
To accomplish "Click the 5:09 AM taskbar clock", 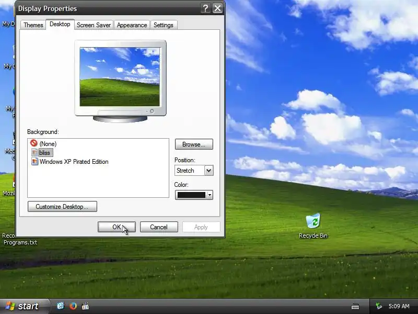I will pyautogui.click(x=399, y=306).
